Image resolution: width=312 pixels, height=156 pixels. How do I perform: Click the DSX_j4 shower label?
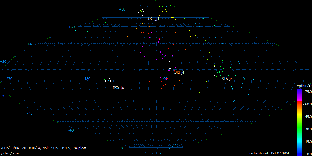118,88
